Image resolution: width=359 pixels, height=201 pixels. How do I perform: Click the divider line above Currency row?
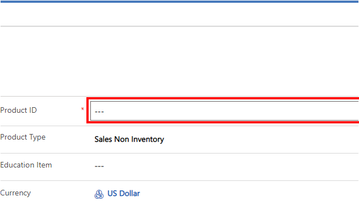point(179,180)
